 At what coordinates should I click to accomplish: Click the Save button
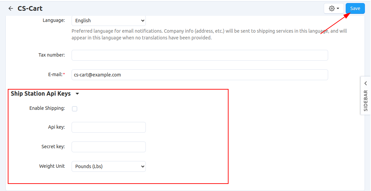point(355,8)
